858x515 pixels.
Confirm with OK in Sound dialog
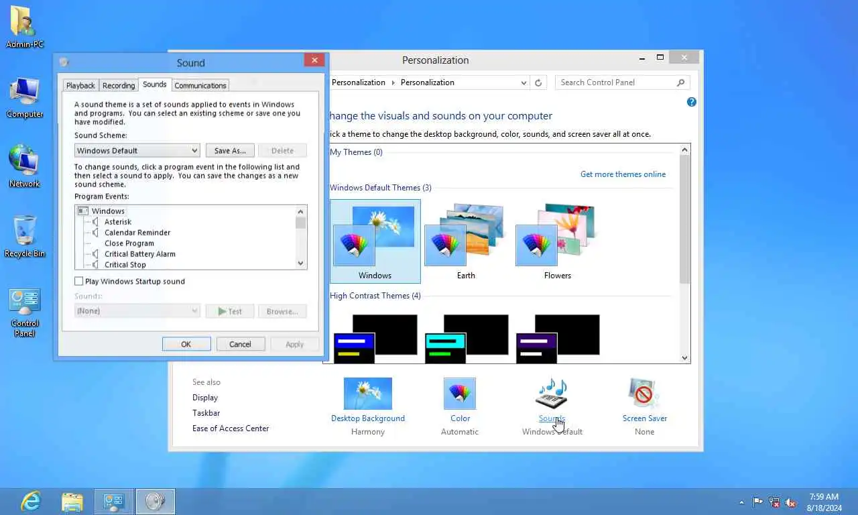click(186, 344)
